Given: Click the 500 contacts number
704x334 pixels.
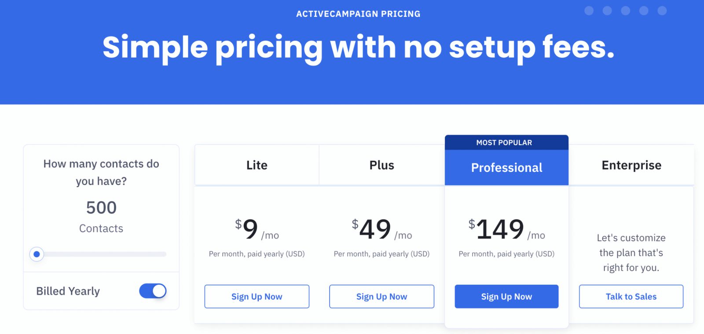Looking at the screenshot, I should coord(101,208).
